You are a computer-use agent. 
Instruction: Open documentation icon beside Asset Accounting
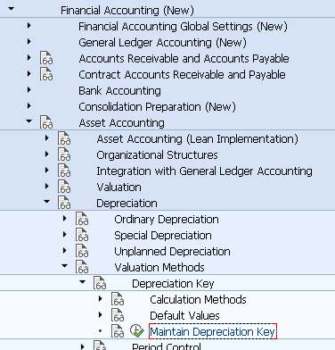click(x=46, y=122)
